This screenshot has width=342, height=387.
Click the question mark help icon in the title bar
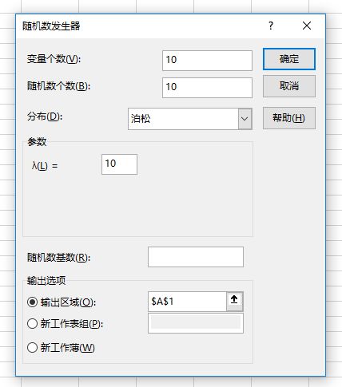[271, 26]
